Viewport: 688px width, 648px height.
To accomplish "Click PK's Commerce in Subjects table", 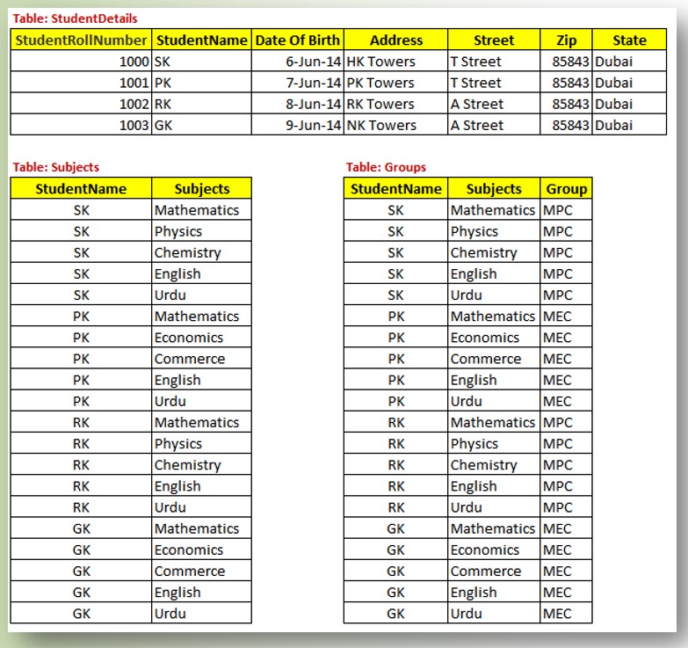I will click(201, 358).
